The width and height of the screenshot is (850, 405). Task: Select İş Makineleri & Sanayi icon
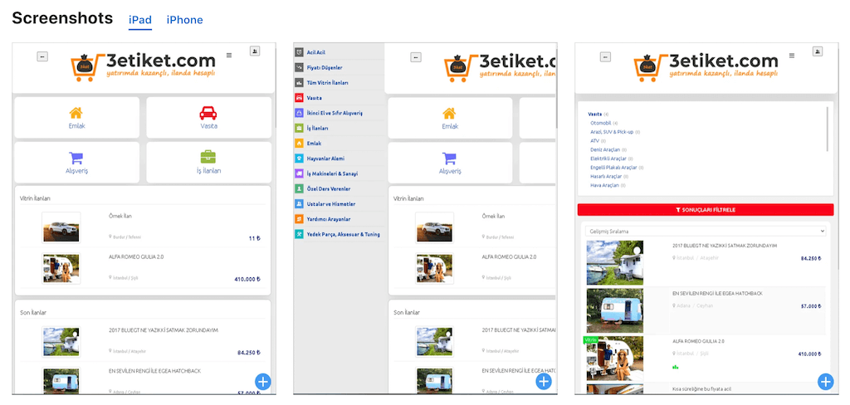(x=299, y=174)
